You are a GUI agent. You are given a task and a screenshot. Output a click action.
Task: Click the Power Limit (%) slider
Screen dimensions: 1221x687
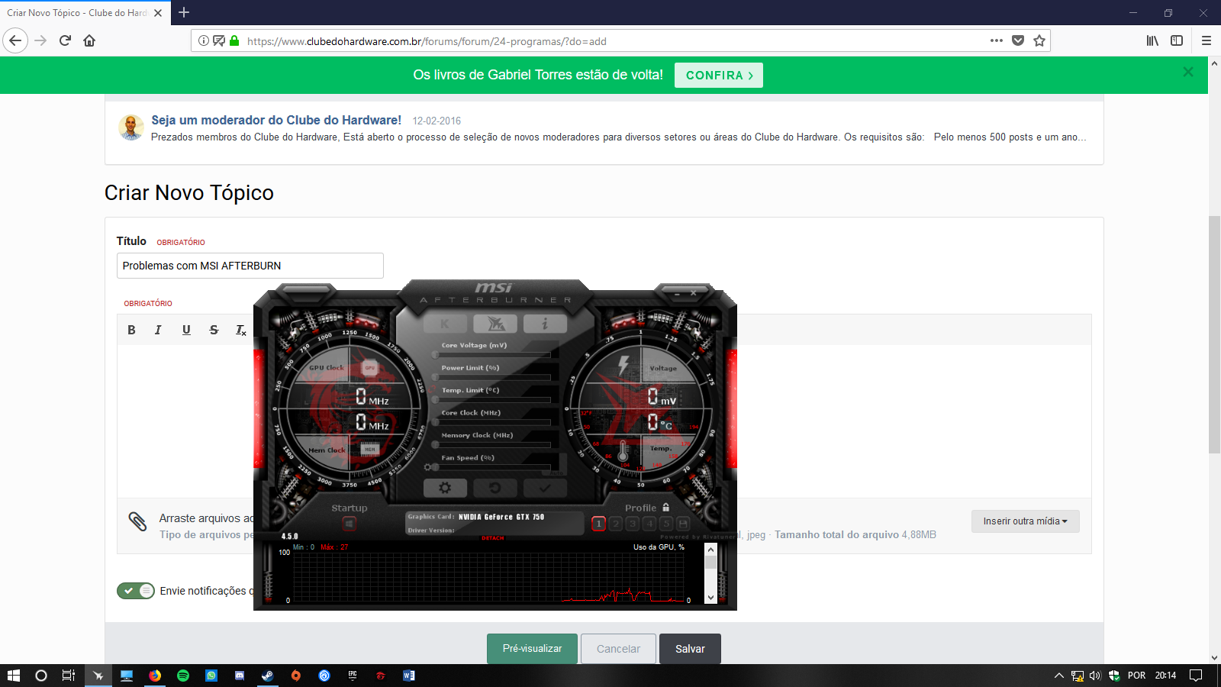click(x=491, y=377)
